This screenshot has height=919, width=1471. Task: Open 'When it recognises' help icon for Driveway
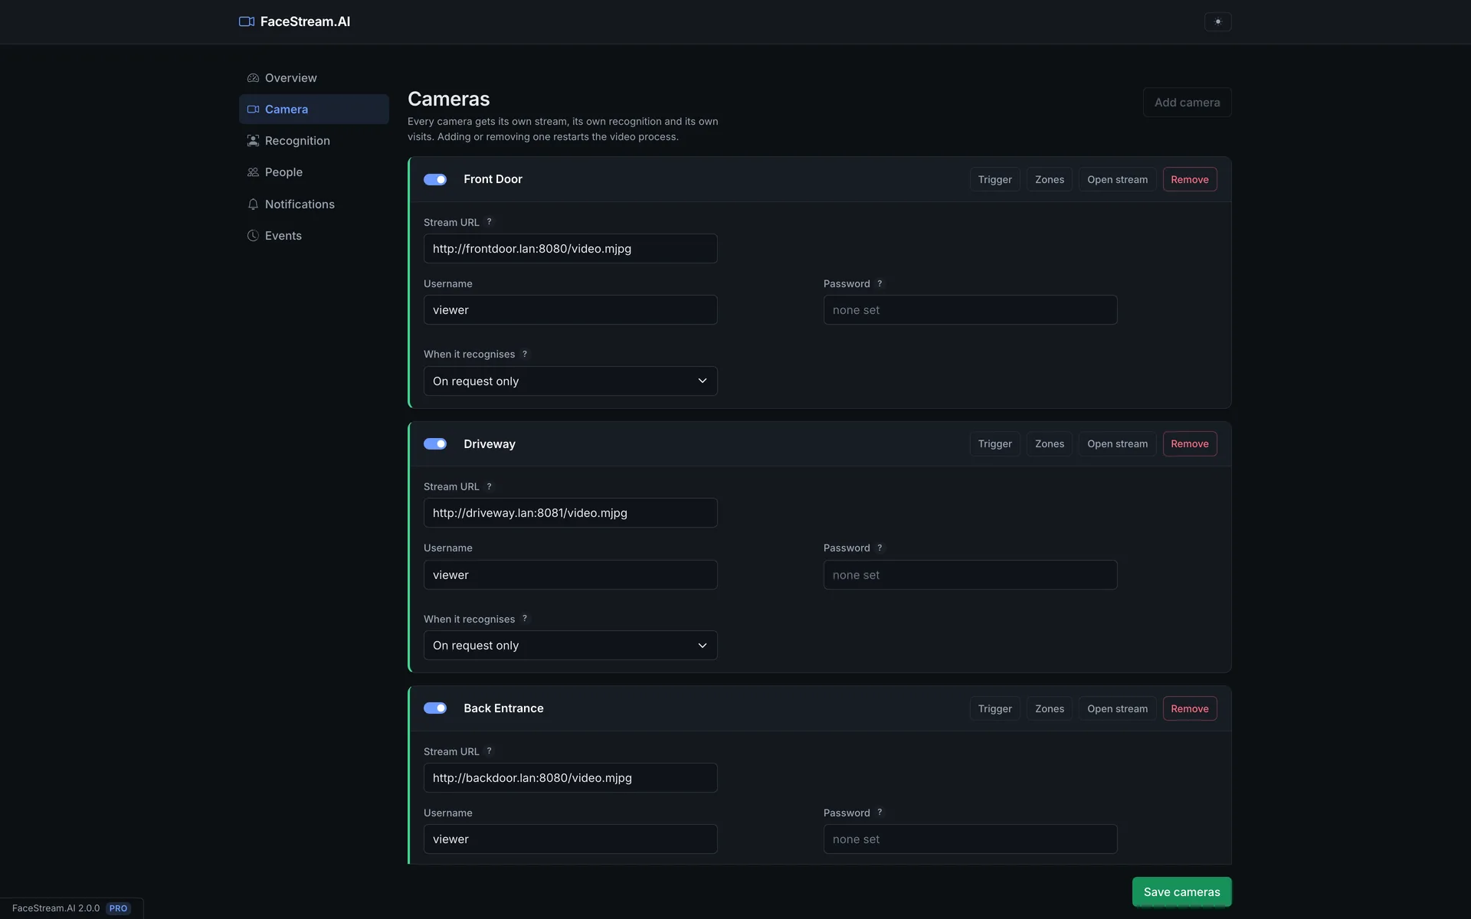(525, 619)
